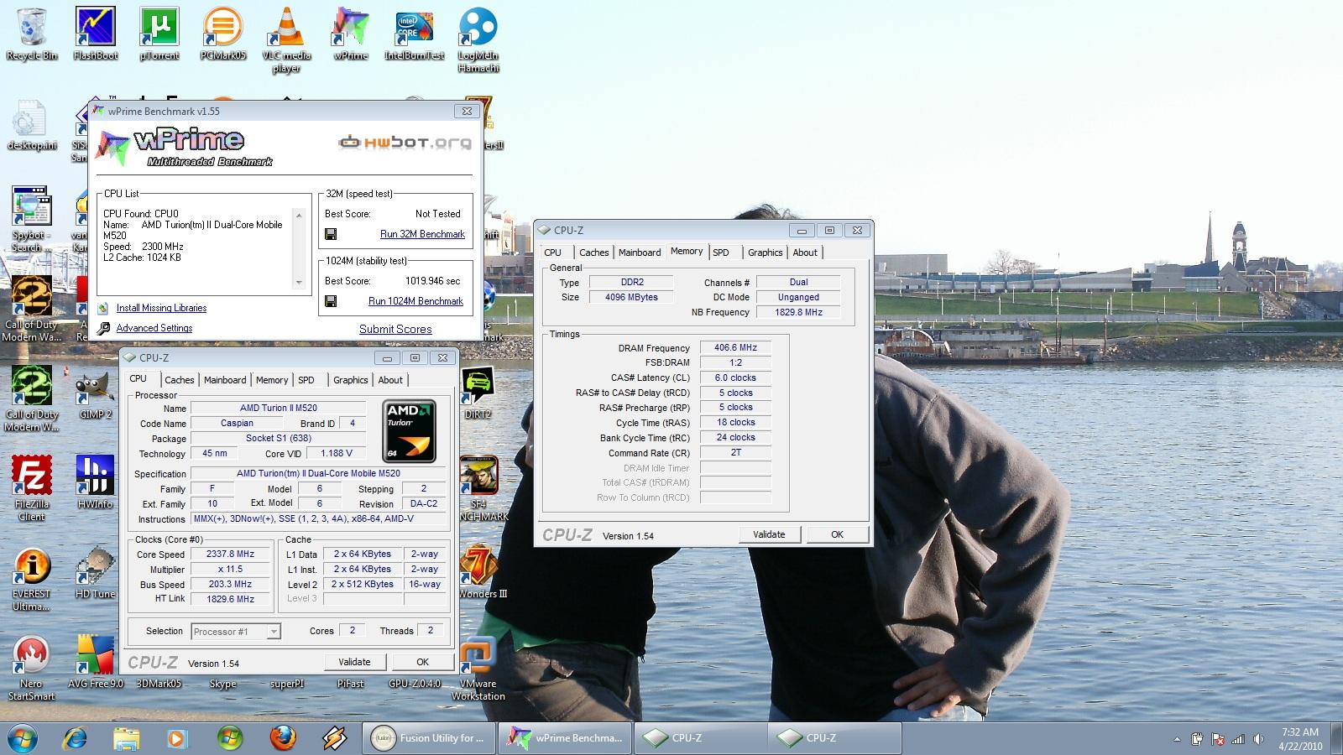This screenshot has width=1343, height=755.
Task: Open HWInfo desktop shortcut
Action: (94, 482)
